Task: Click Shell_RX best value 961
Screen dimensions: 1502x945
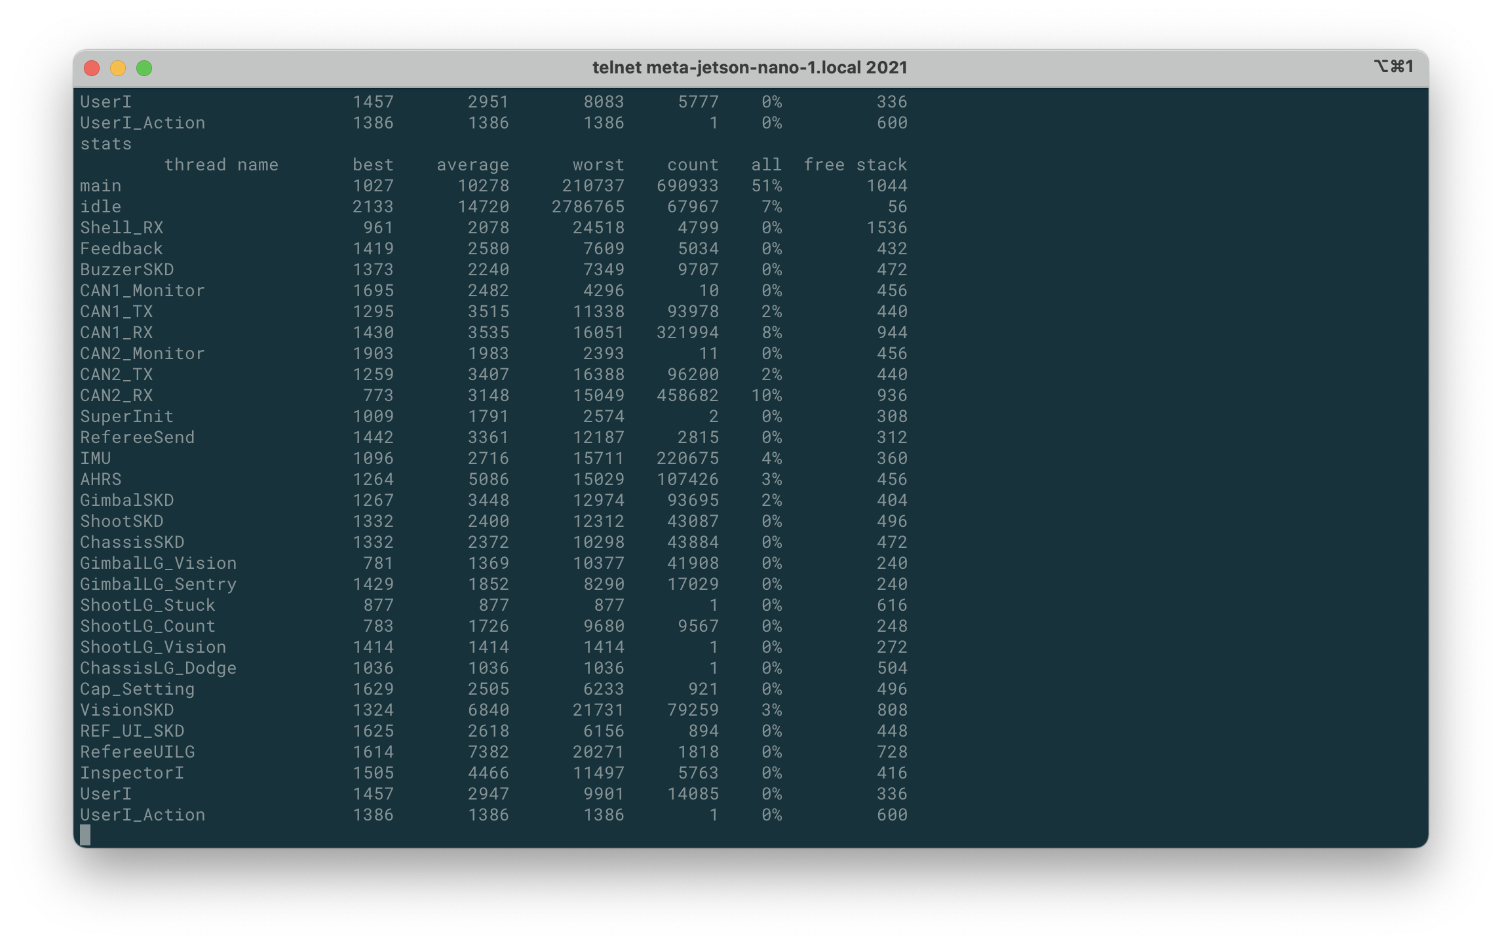Action: coord(378,227)
